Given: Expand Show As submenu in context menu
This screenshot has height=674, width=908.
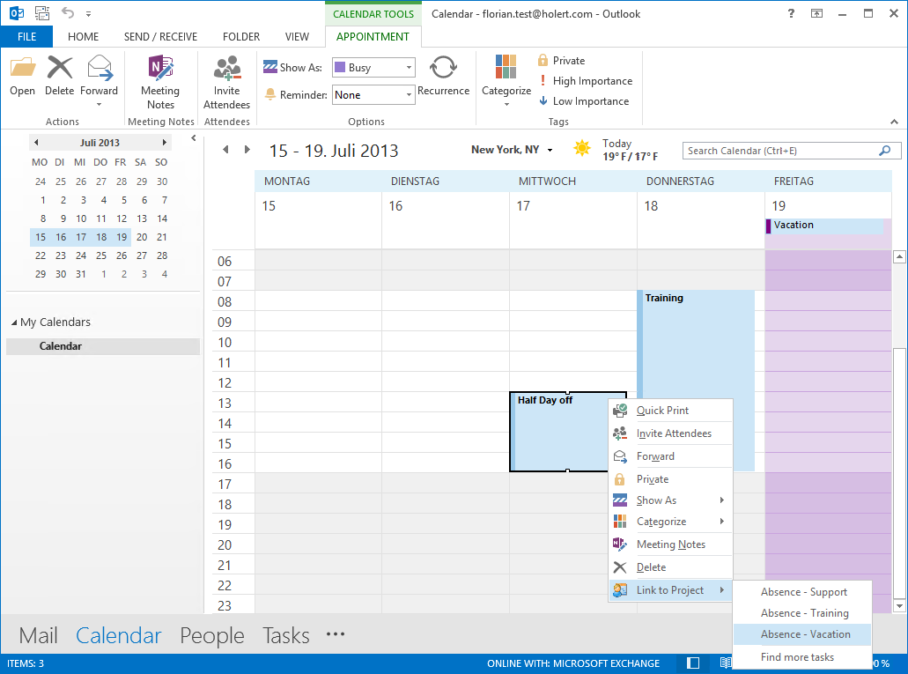Looking at the screenshot, I should pyautogui.click(x=670, y=500).
